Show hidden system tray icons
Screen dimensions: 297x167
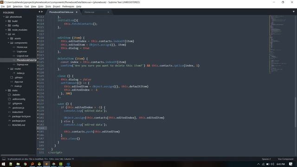pyautogui.click(x=258, y=164)
